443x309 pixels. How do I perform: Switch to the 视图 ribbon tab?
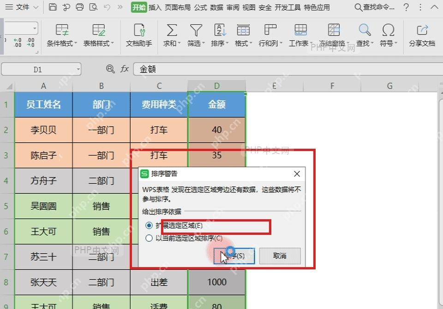249,7
